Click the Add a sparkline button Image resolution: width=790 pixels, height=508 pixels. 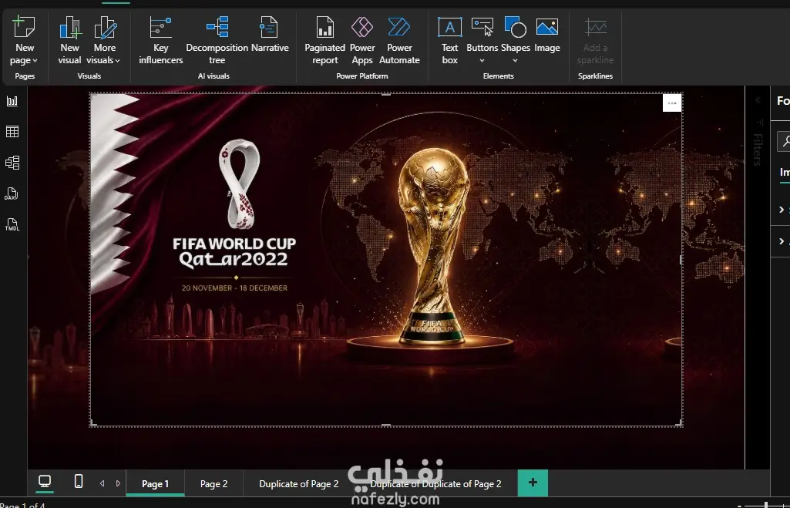[x=595, y=40]
